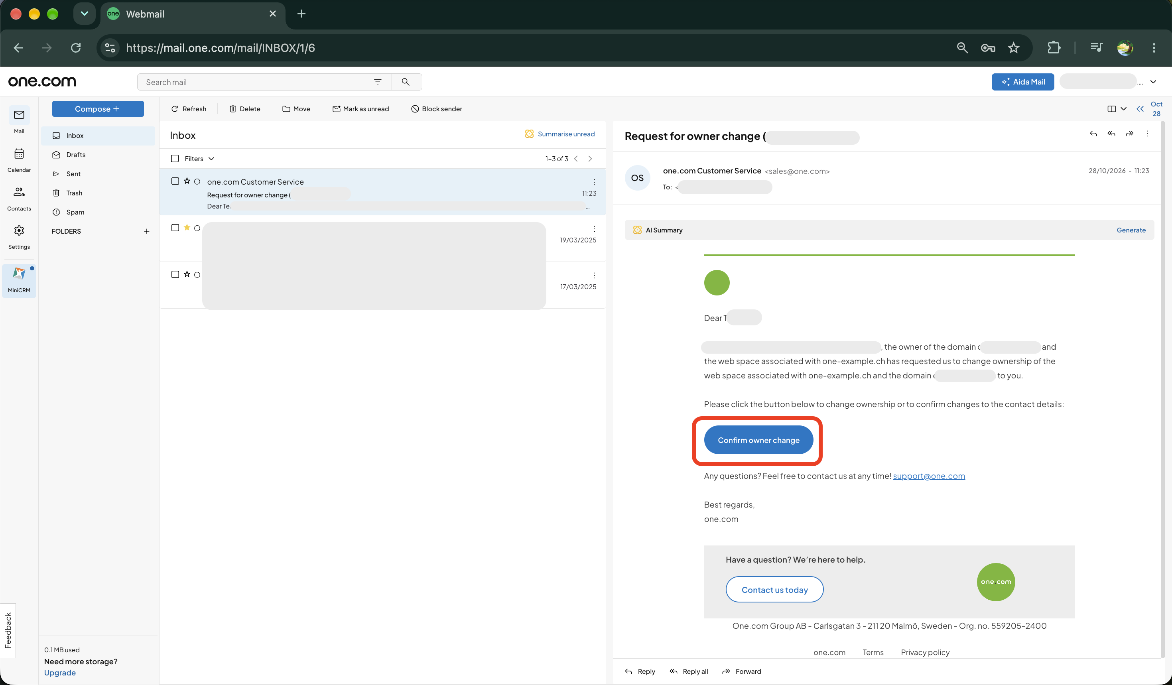This screenshot has height=685, width=1172.
Task: Click the email pane vertical scrollbar
Action: click(x=1163, y=390)
